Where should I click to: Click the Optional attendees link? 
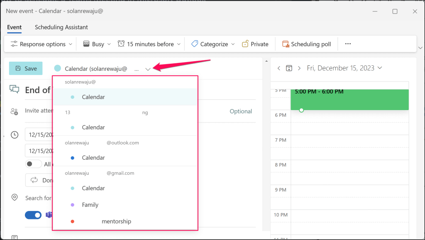pyautogui.click(x=241, y=111)
